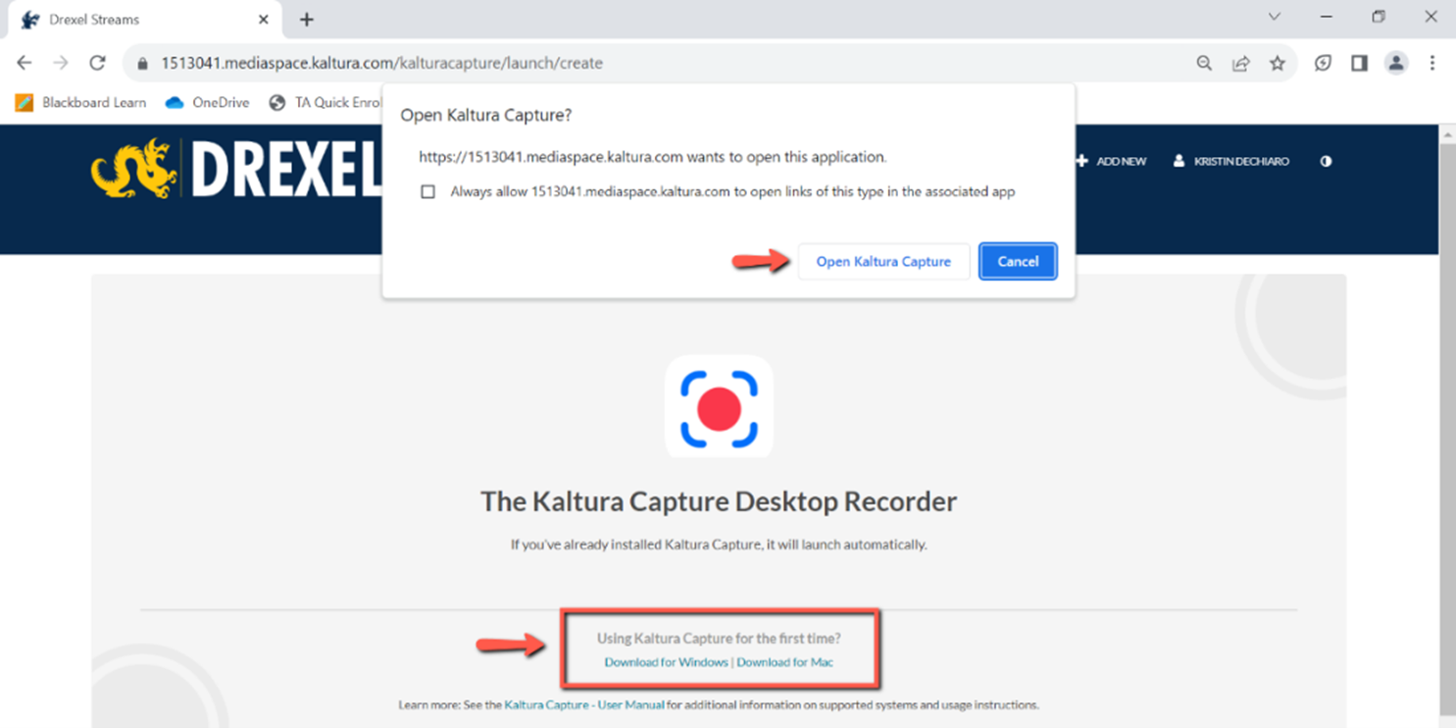This screenshot has width=1456, height=728.
Task: Click Open Kaltura Capture button
Action: tap(883, 262)
